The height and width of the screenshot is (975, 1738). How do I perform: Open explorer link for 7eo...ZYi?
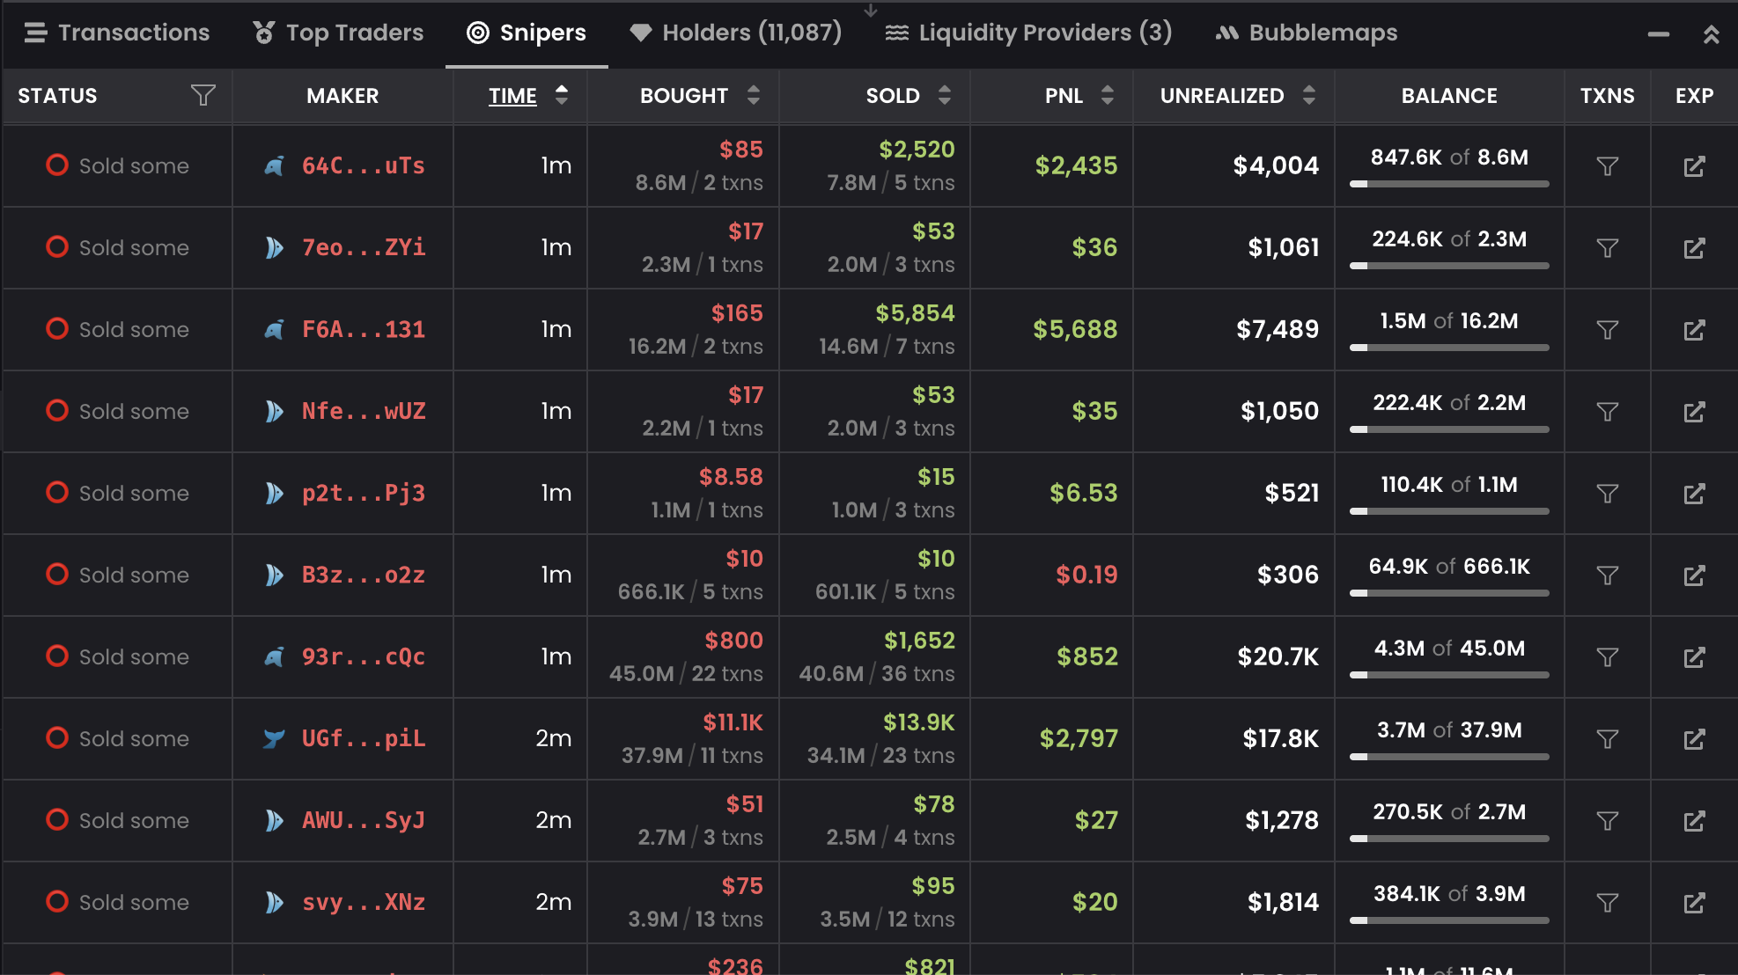point(1694,248)
